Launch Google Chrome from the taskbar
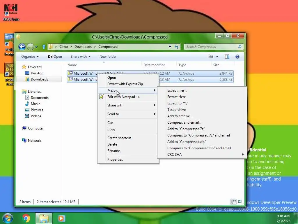This screenshot has width=298, height=224. (26, 218)
